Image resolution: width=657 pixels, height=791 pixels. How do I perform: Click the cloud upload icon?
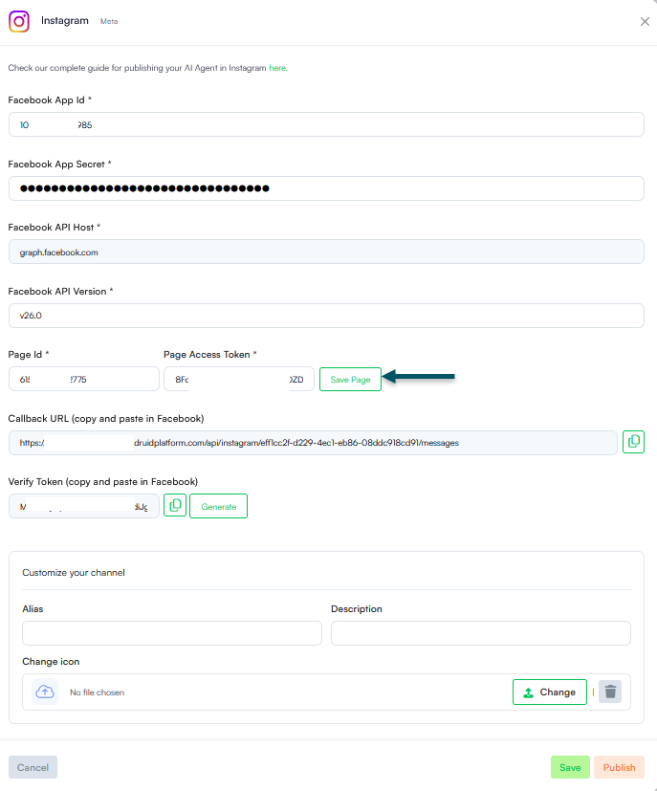pyautogui.click(x=45, y=692)
